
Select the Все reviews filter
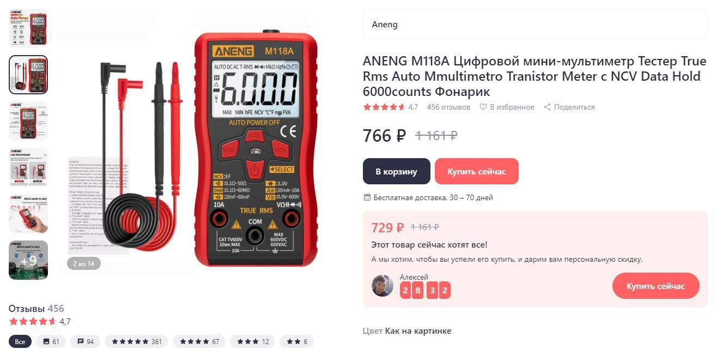[x=20, y=342]
